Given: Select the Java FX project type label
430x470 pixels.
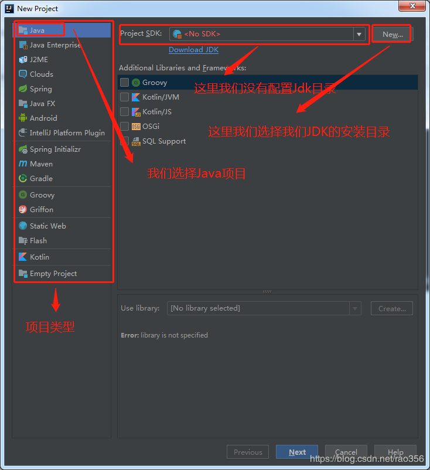Looking at the screenshot, I should tap(43, 104).
